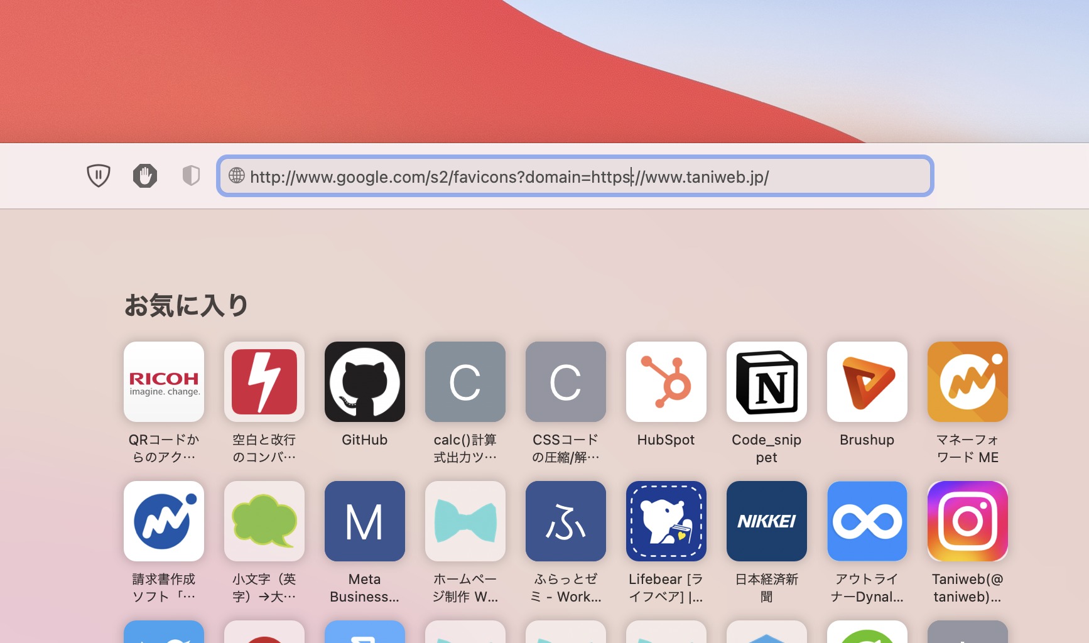Viewport: 1089px width, 643px height.
Task: Disable AdBlock via the hand icon
Action: click(144, 176)
